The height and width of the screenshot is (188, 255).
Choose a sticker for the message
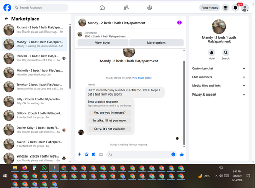[x=94, y=154]
